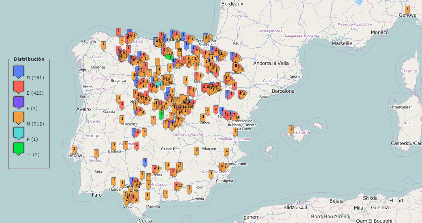Open the orange marker near Badajoz
422x223 pixels.
[114, 146]
